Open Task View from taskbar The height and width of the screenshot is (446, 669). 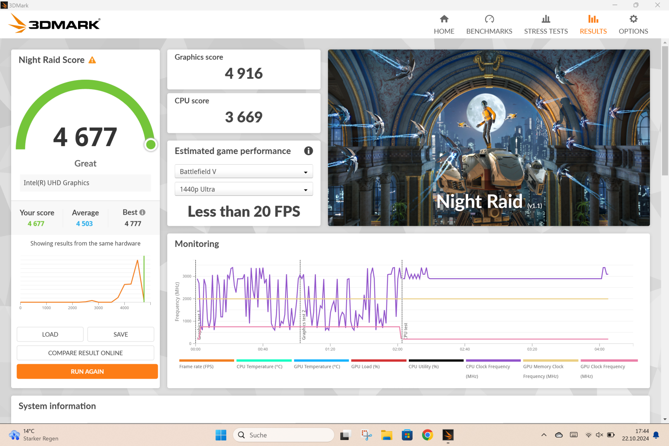click(x=346, y=435)
